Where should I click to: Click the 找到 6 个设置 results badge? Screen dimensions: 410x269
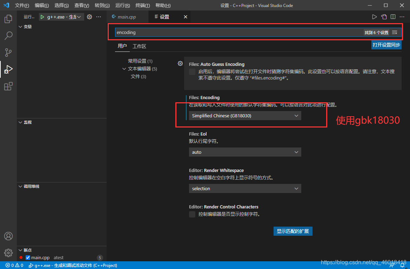pos(376,32)
